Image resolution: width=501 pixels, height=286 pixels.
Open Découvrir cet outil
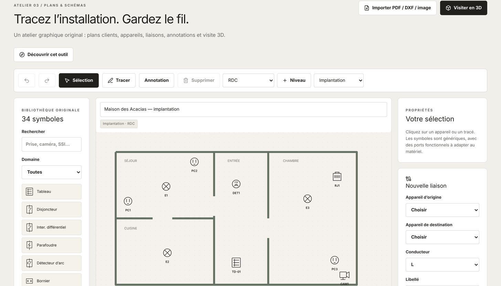click(x=43, y=55)
